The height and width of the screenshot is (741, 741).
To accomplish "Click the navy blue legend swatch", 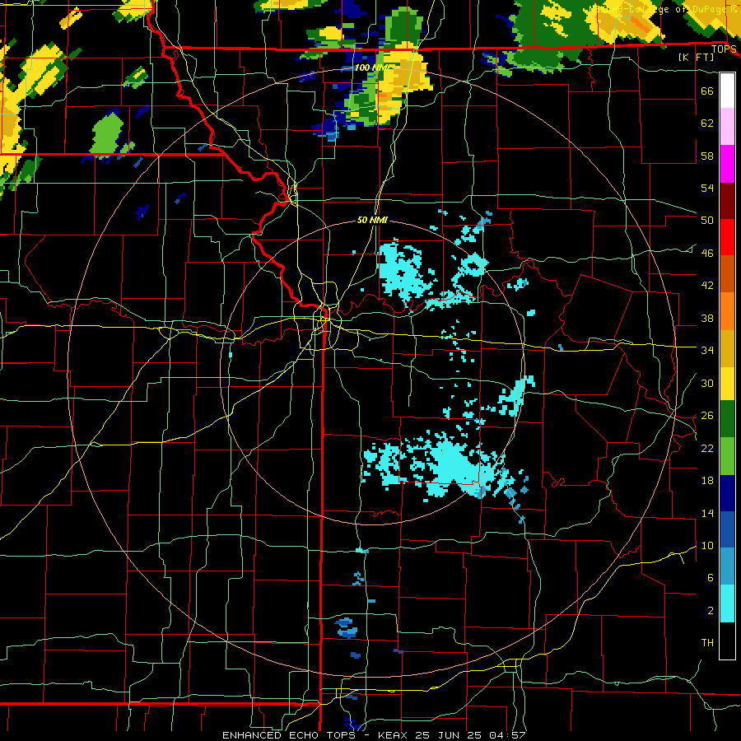I will coord(727,493).
